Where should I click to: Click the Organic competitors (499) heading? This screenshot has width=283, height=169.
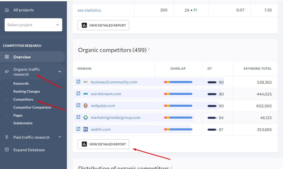[112, 50]
